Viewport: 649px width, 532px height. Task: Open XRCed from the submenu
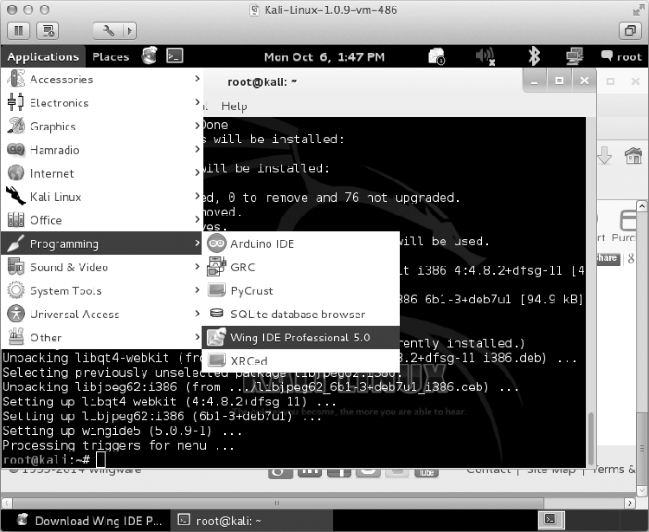(248, 360)
